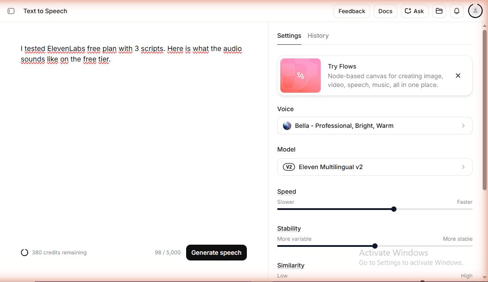This screenshot has height=282, width=488.
Task: Open the Bella voice selector
Action: (x=375, y=126)
